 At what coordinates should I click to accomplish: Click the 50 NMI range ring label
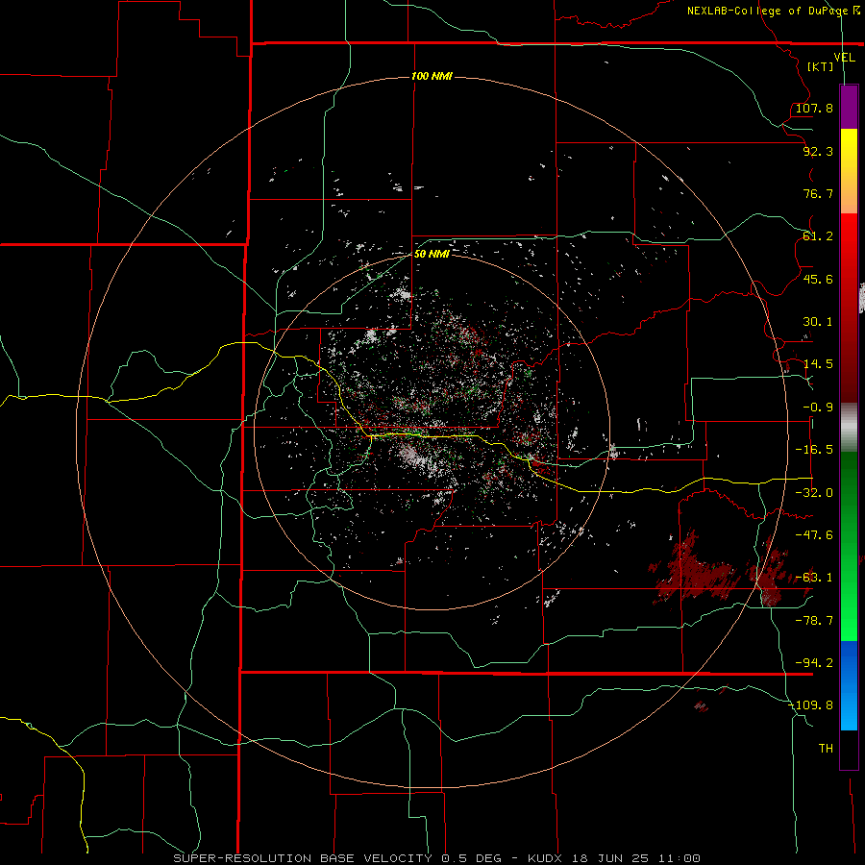click(432, 254)
